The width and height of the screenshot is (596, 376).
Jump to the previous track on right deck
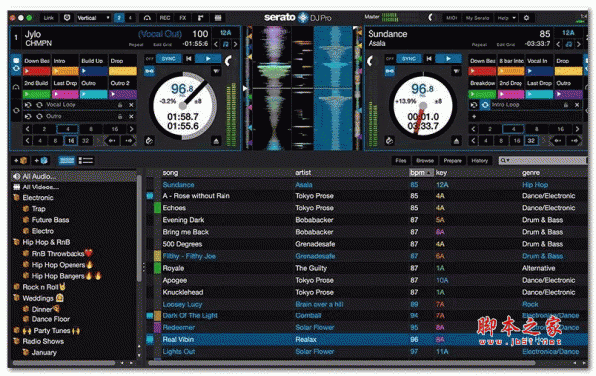(429, 59)
